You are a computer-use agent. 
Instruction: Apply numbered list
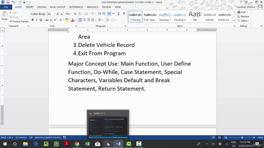point(86,14)
